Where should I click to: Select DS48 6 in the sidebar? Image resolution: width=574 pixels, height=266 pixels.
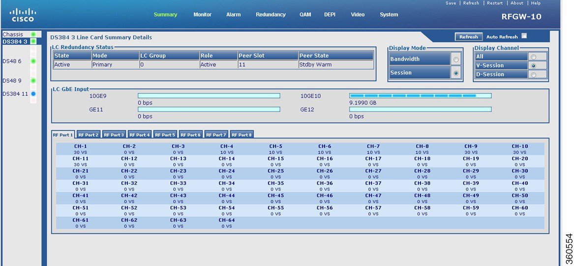tap(12, 61)
